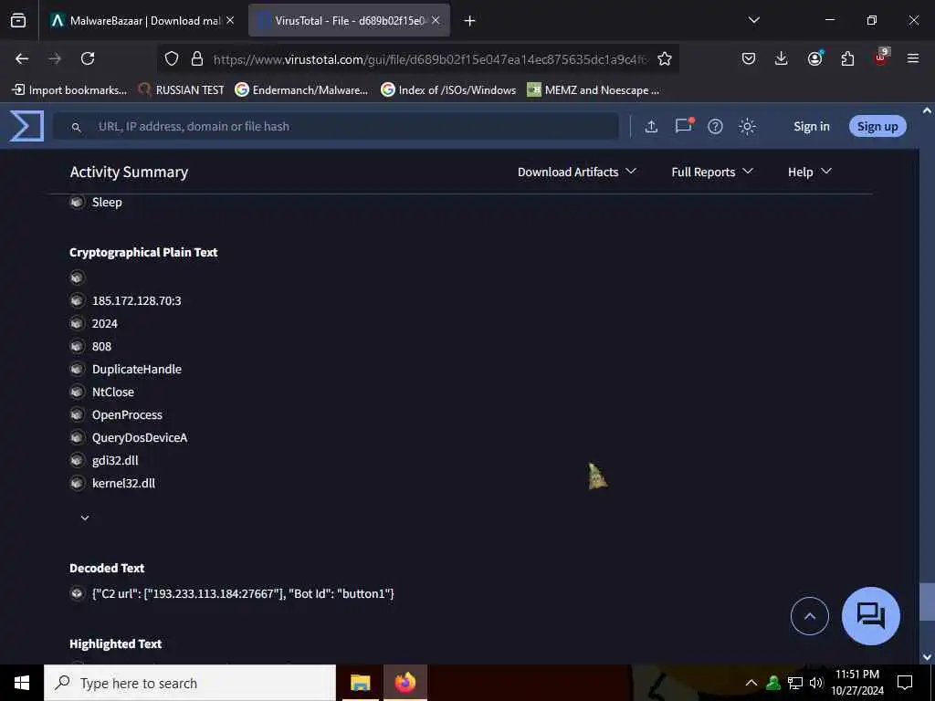This screenshot has height=701, width=935.
Task: Open the MEMZ and Noescape bookmark
Action: [594, 90]
